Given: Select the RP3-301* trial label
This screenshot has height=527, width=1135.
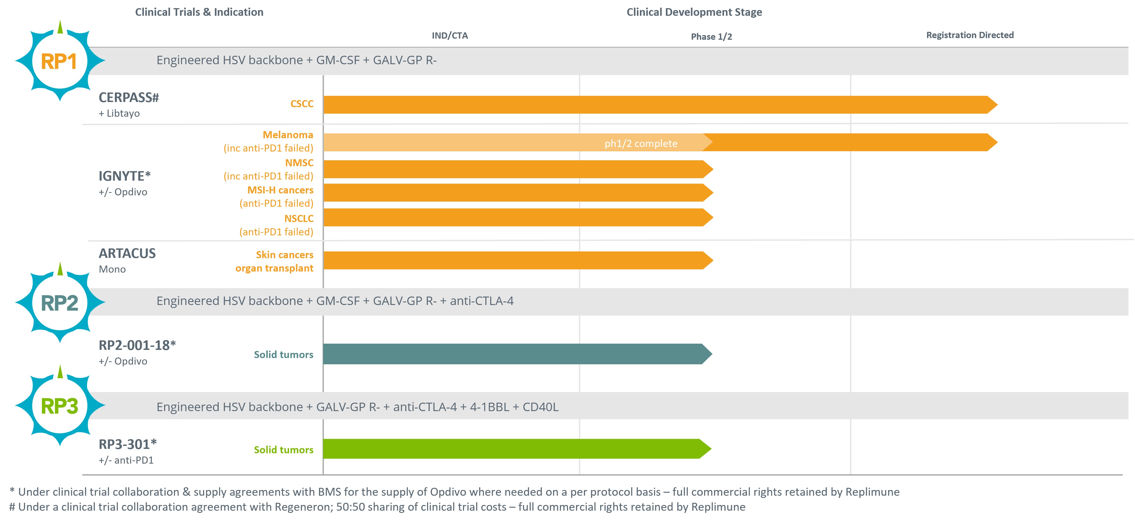Looking at the screenshot, I should (128, 444).
